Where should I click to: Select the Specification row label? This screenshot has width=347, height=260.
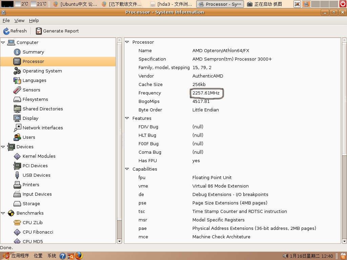152,59
